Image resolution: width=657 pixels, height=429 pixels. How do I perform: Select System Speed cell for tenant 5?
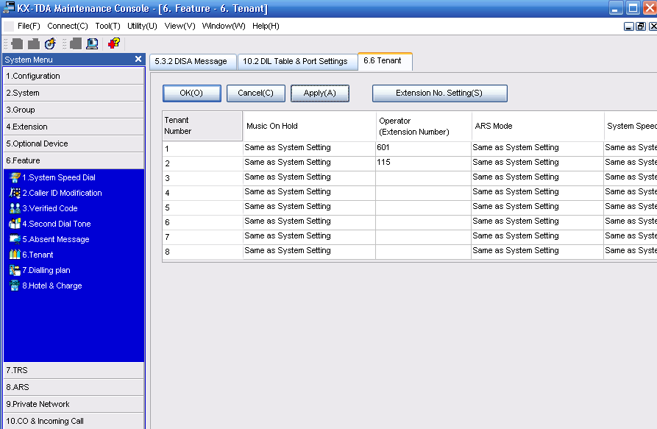pos(631,207)
